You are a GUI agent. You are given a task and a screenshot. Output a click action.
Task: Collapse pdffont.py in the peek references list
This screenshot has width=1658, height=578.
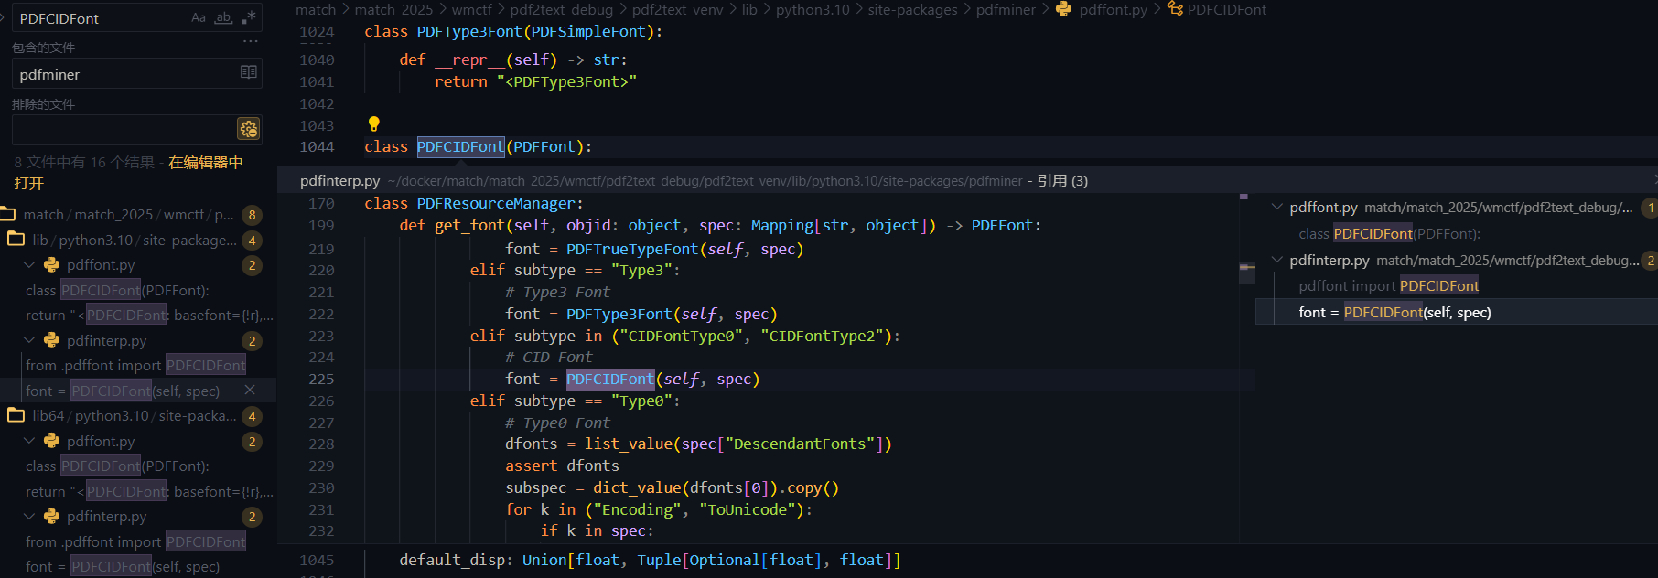click(1276, 208)
